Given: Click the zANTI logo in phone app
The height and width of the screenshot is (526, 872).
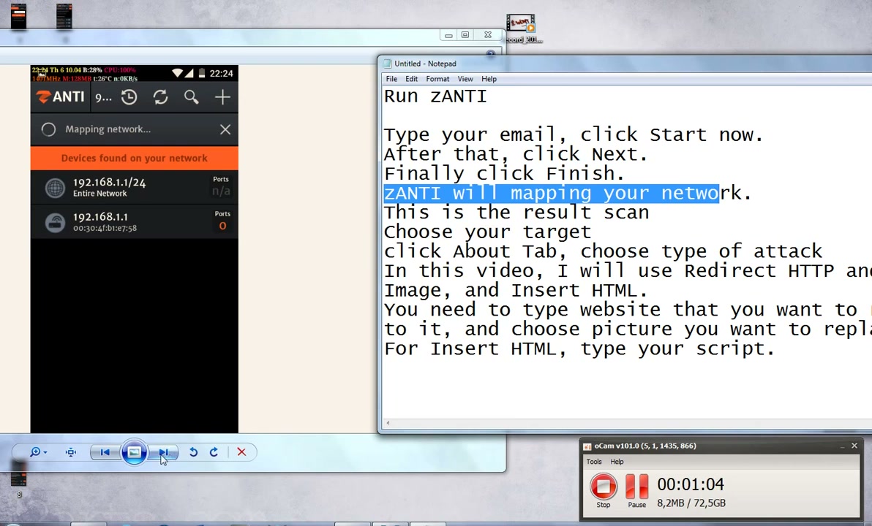Looking at the screenshot, I should (x=60, y=97).
